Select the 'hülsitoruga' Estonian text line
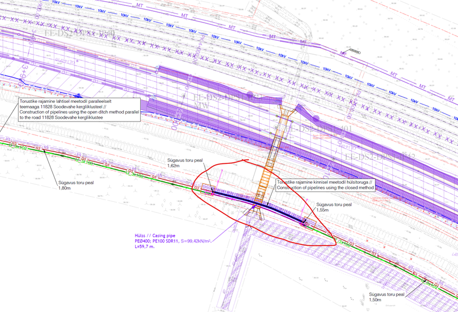Image resolution: width=458 pixels, height=312 pixels. tap(326, 182)
